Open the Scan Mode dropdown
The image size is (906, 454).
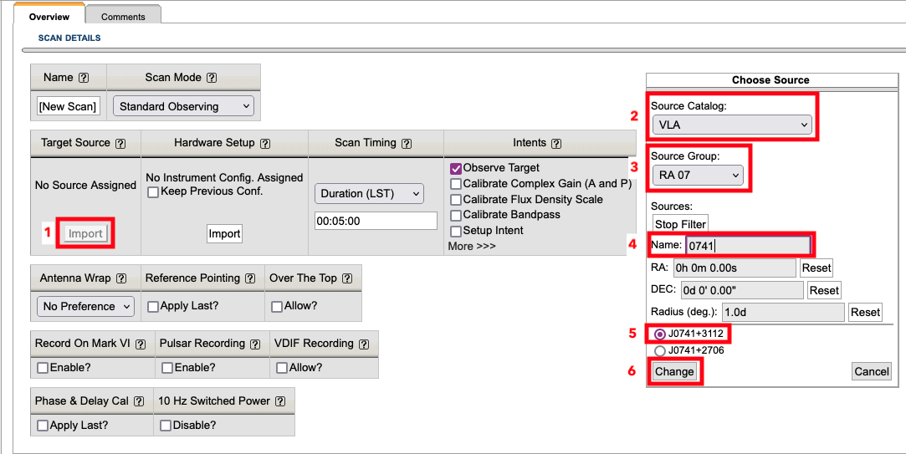(183, 107)
